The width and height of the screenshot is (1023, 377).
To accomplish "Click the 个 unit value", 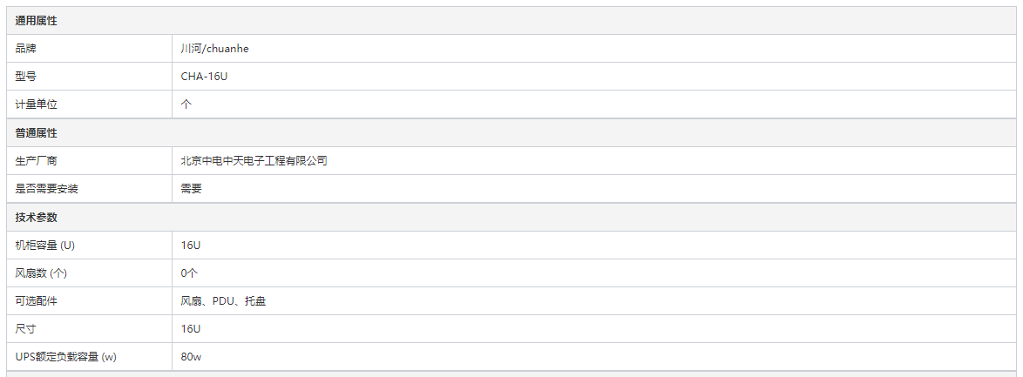I will coord(186,104).
